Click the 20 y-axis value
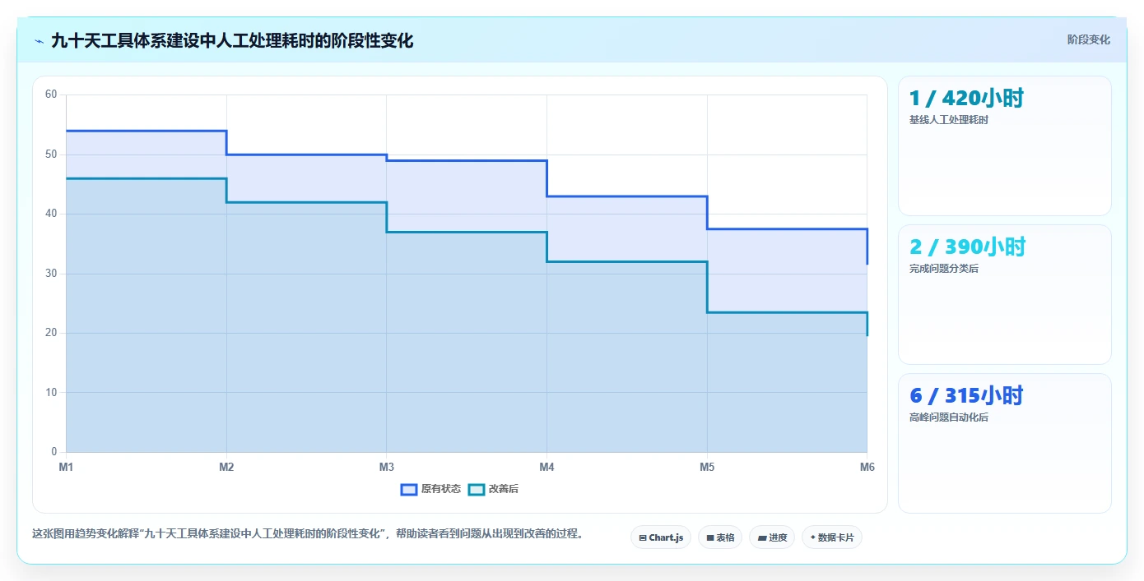1144x581 pixels. click(x=51, y=333)
